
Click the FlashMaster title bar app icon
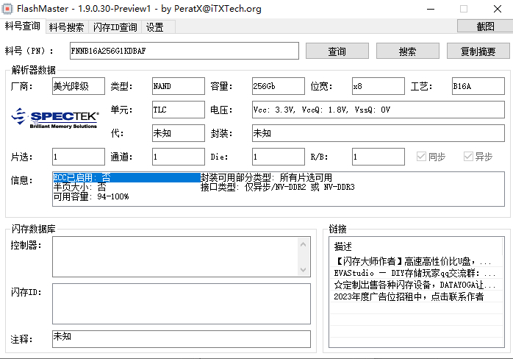coord(9,9)
